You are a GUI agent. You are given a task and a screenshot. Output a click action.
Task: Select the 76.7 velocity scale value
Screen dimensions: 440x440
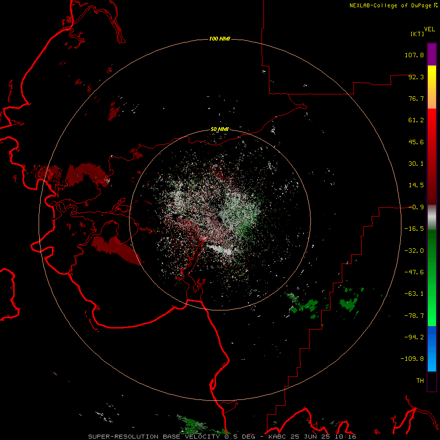(x=416, y=98)
